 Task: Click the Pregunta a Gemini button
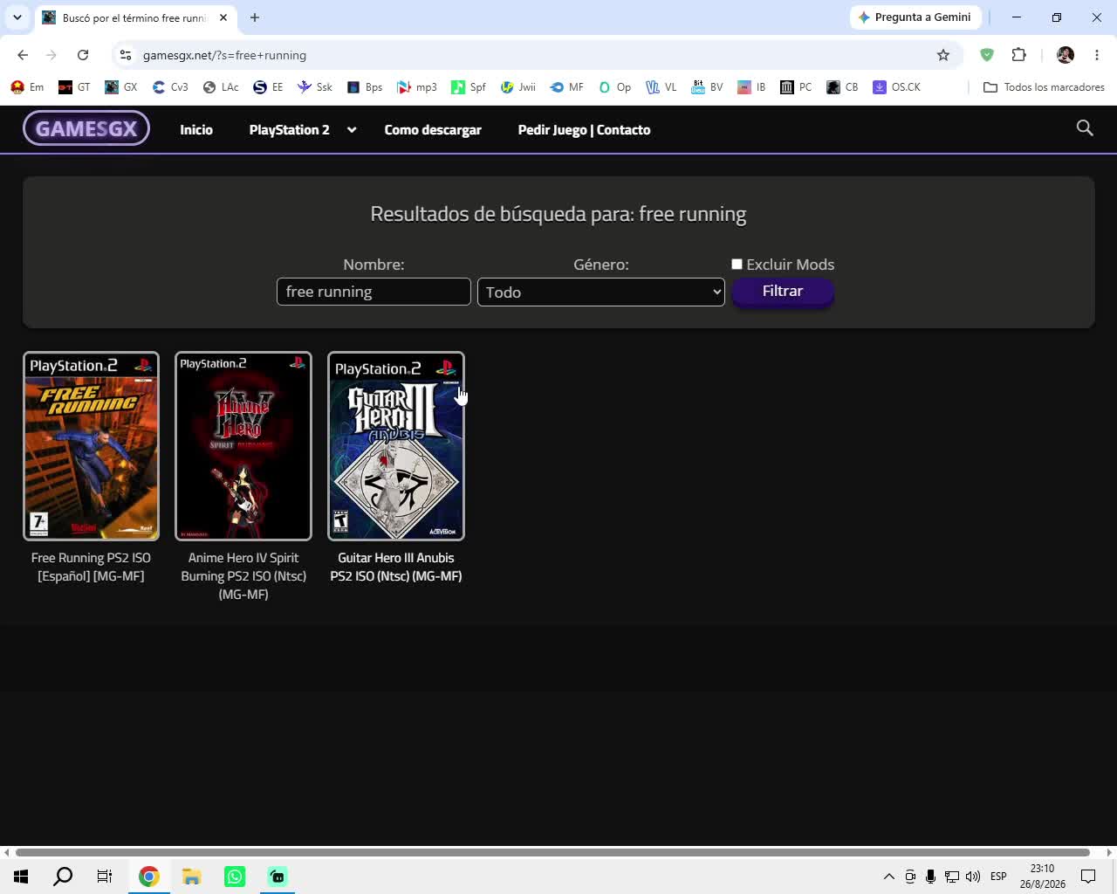pyautogui.click(x=915, y=17)
